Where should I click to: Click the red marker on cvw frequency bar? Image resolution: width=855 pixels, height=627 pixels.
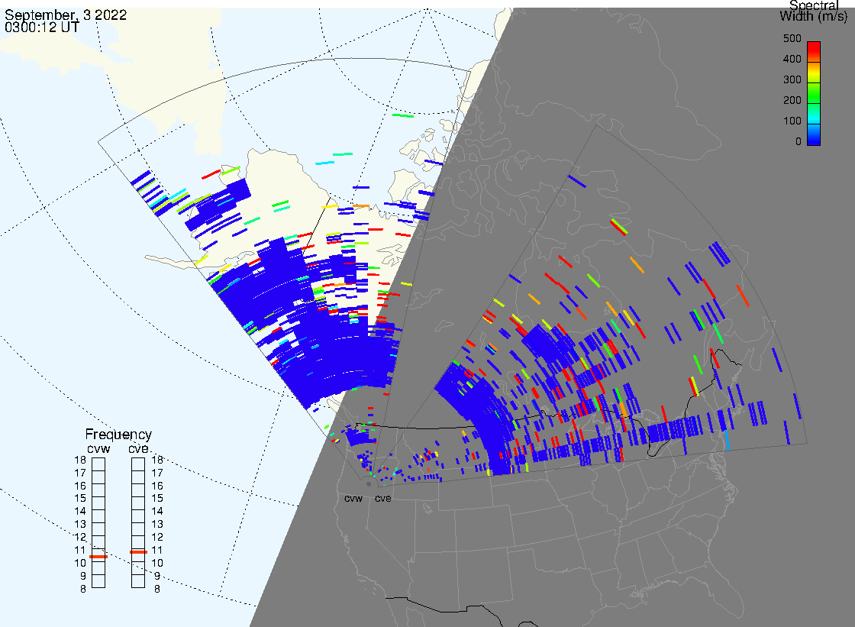[x=98, y=557]
